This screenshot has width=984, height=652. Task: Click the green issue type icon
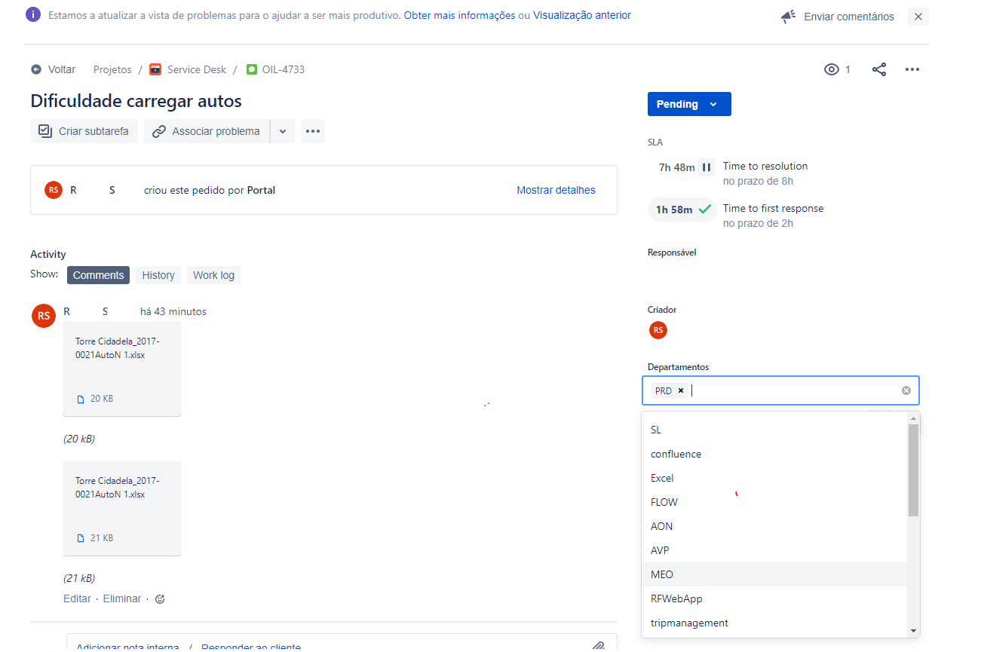[x=252, y=69]
